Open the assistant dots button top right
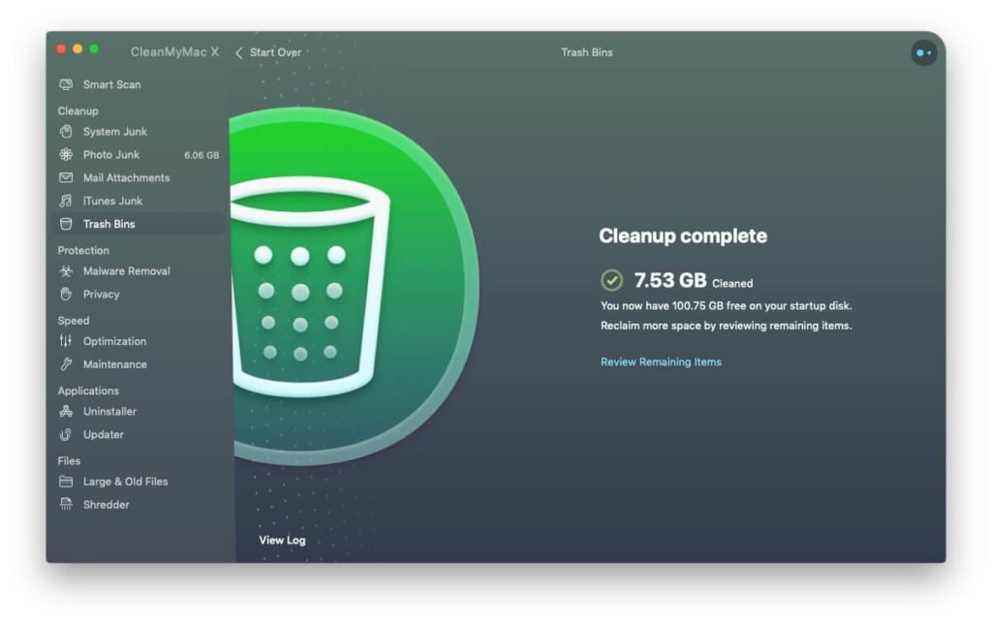This screenshot has height=624, width=992. click(x=923, y=53)
